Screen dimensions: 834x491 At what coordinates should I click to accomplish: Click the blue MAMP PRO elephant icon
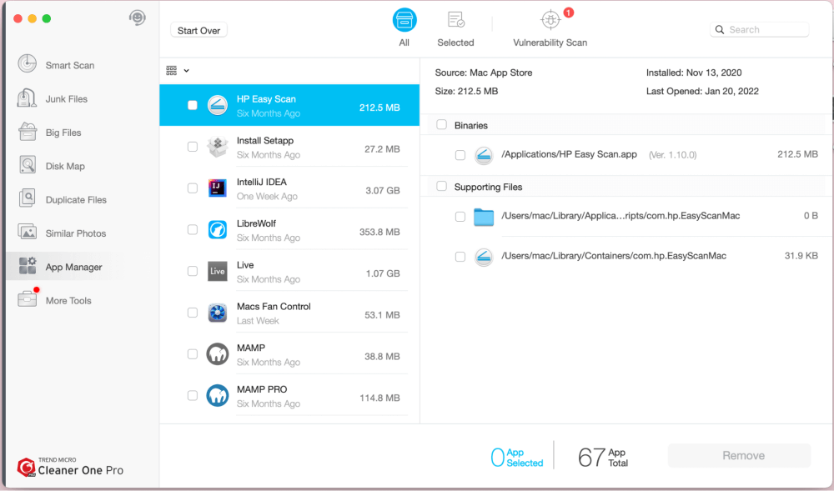(218, 395)
